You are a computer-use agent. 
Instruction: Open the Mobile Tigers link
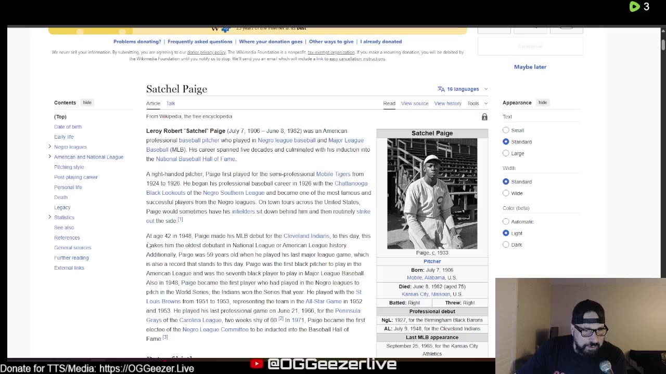pos(333,174)
